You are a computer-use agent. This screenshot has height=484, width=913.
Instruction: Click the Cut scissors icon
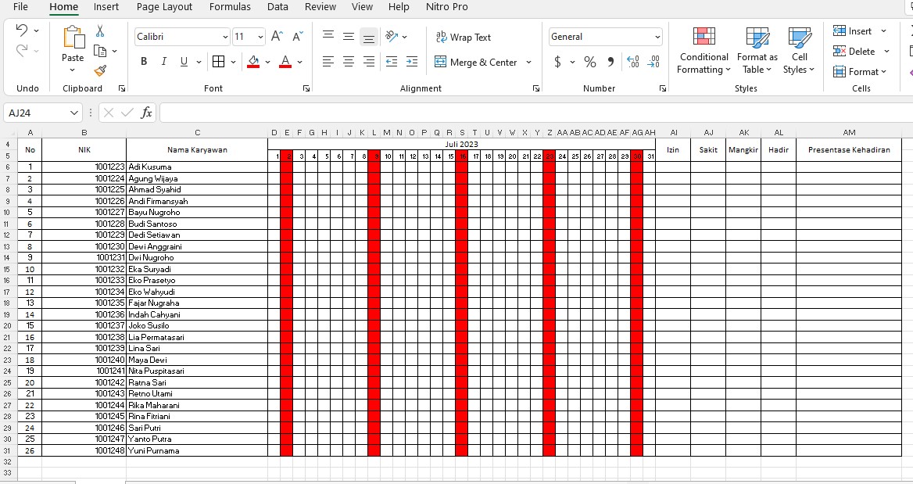coord(100,30)
